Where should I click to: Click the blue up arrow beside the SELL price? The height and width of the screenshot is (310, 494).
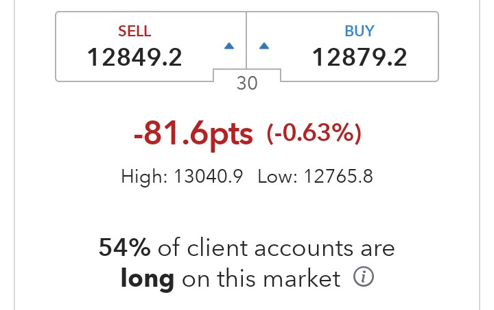[229, 46]
